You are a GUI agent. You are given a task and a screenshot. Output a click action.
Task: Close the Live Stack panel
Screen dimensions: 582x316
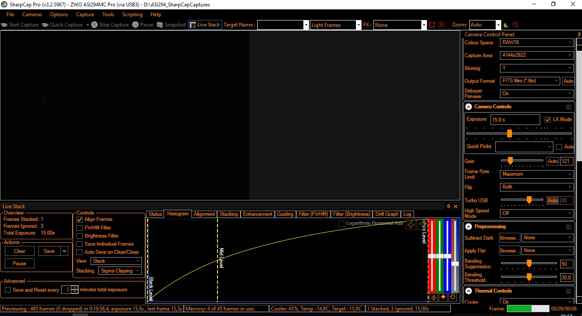(456, 206)
